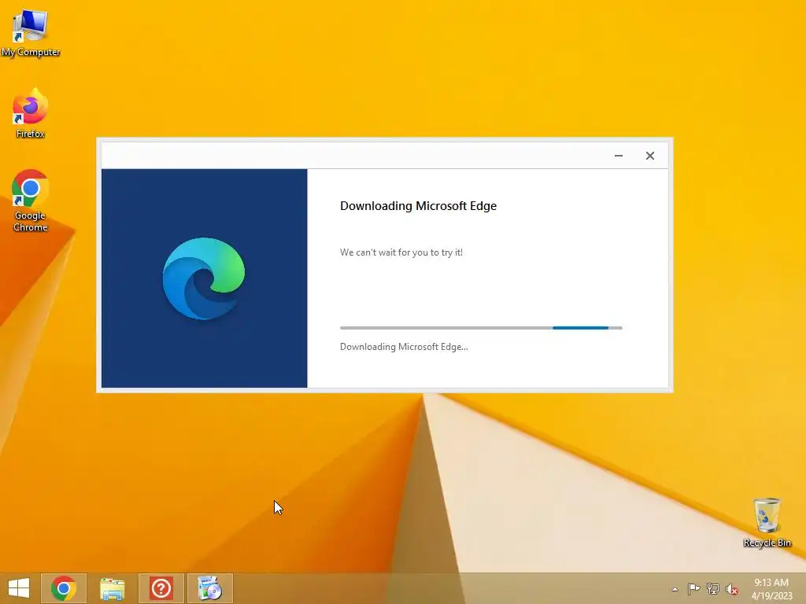Screen dimensions: 806x604
Task: Select the Google Chrome desktop shortcut
Action: point(31,201)
